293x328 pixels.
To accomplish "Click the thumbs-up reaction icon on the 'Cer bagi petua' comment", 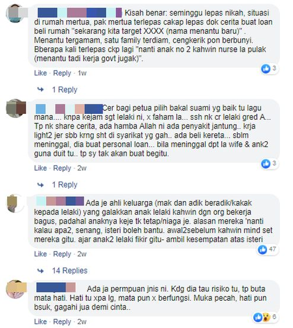I will [x=266, y=164].
